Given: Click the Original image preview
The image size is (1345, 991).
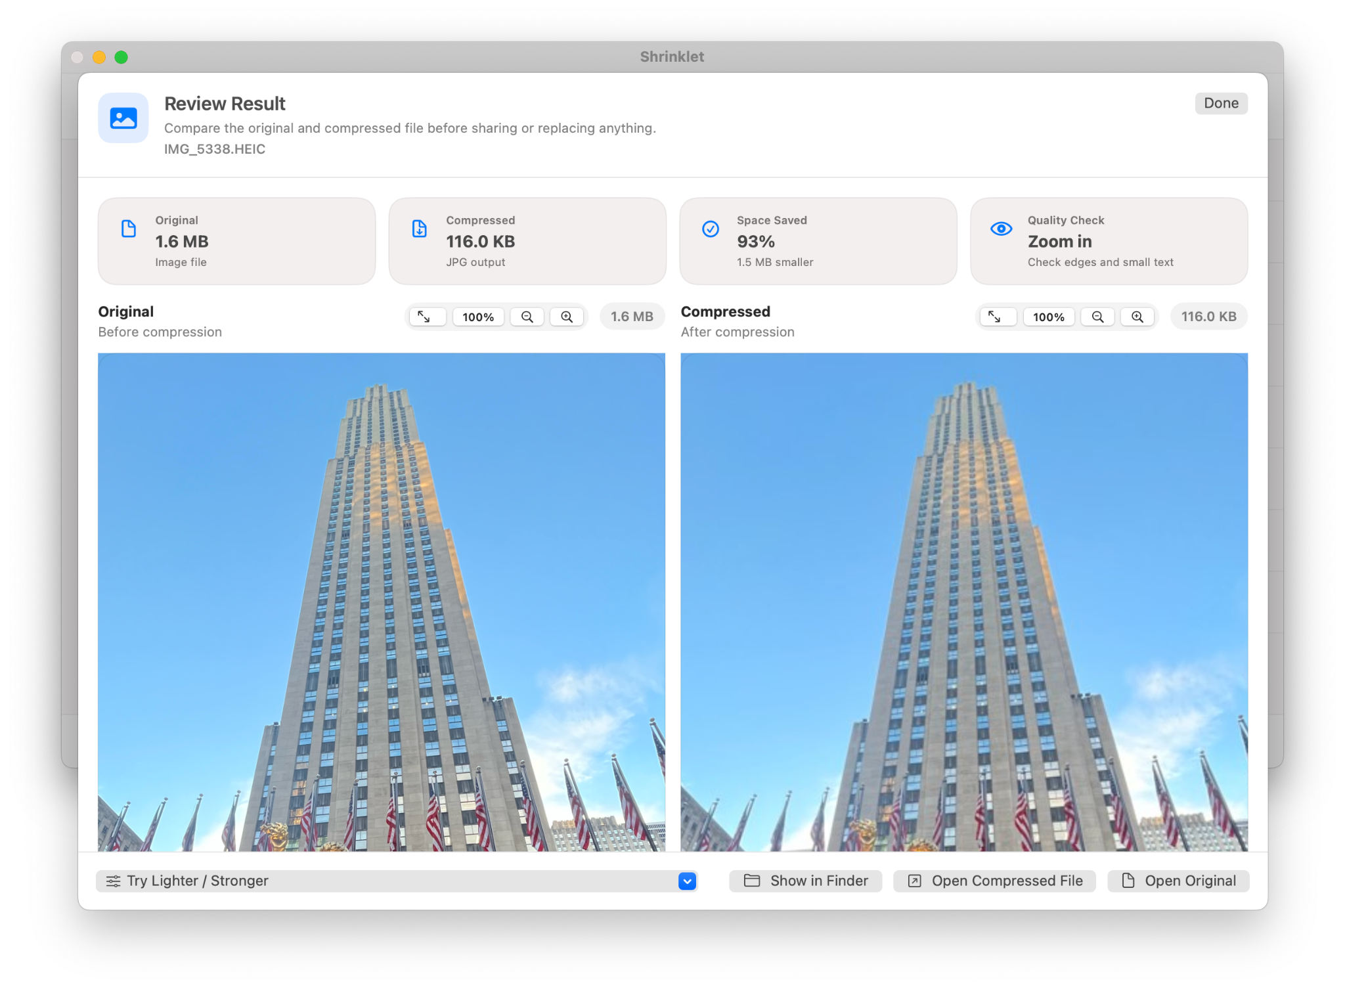Looking at the screenshot, I should [x=382, y=602].
